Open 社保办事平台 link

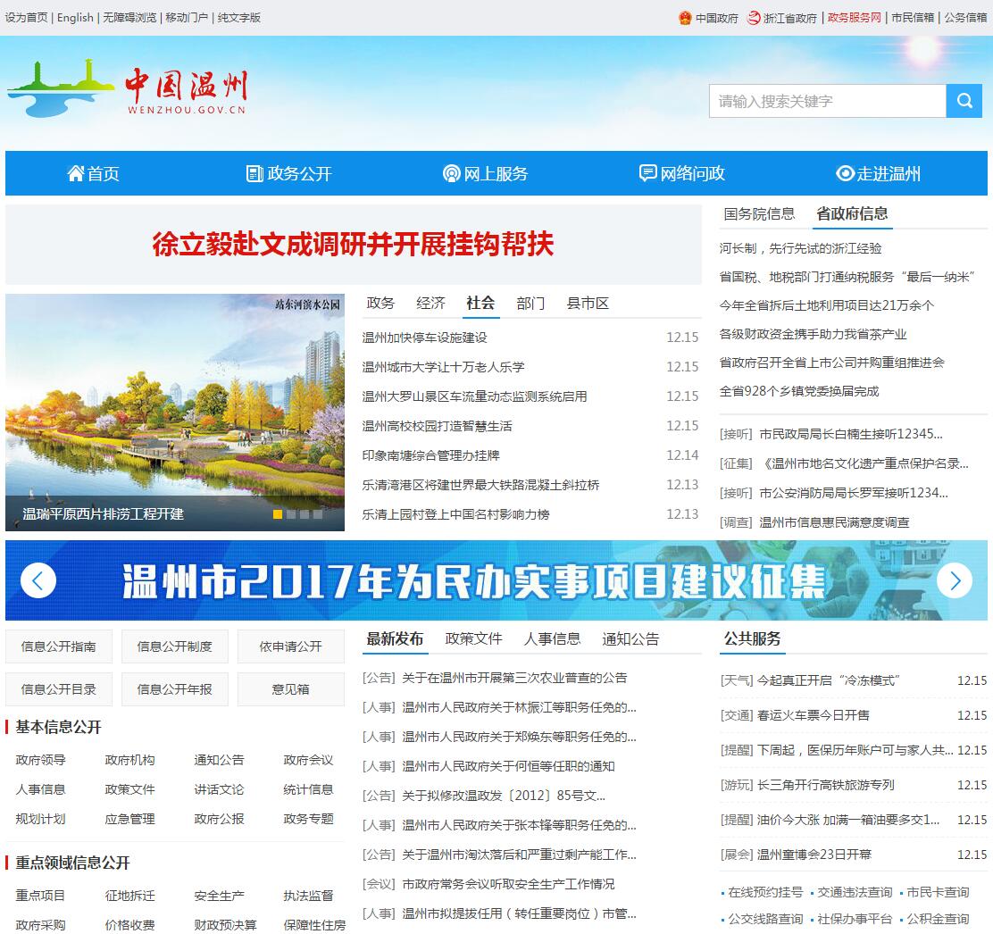(855, 919)
